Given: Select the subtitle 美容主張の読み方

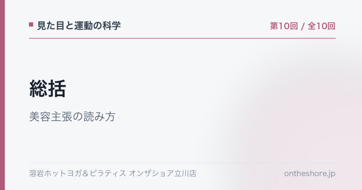Looking at the screenshot, I should [x=72, y=117].
